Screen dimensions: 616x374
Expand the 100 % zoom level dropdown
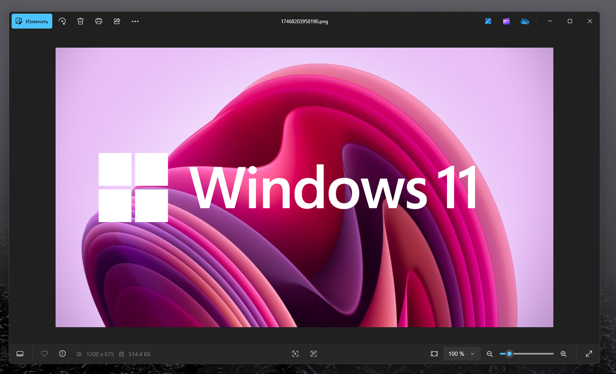tap(462, 354)
